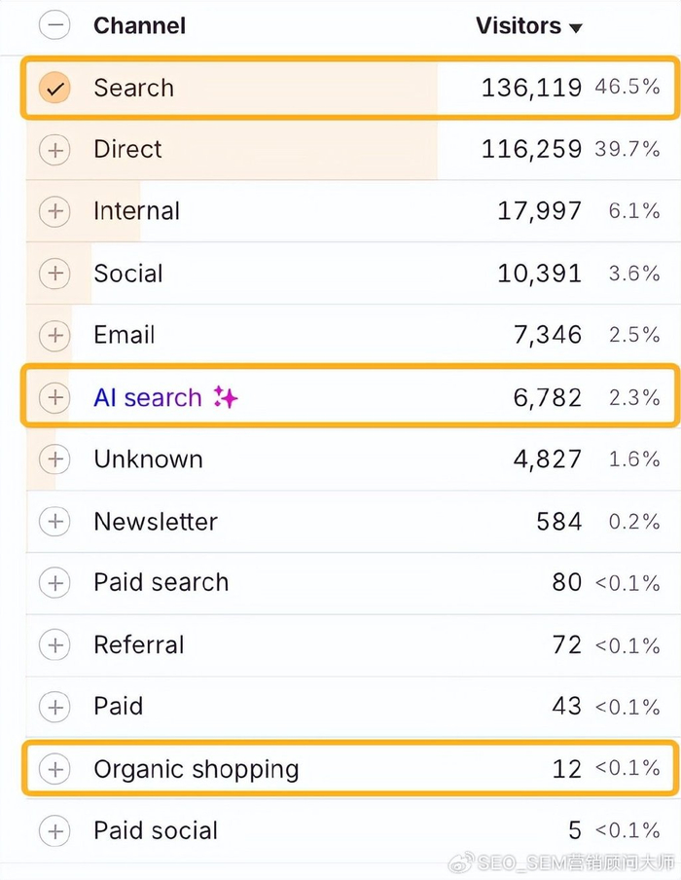The image size is (681, 880).
Task: Click the plus icon beside Unknown
Action: coord(55,459)
